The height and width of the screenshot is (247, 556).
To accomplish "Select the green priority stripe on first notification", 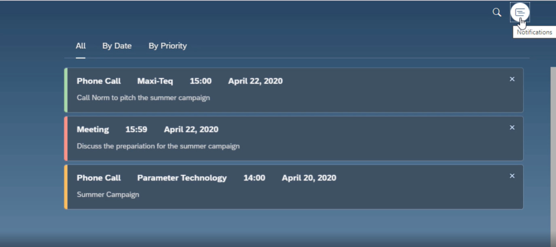I will 66,90.
